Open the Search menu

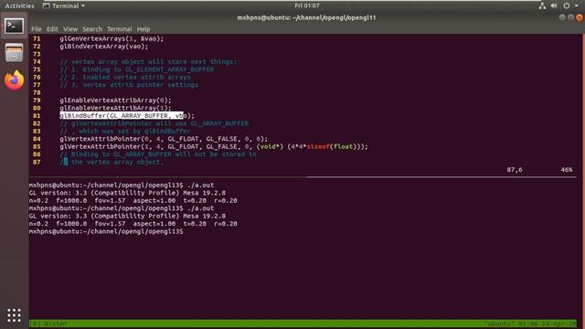(x=92, y=29)
